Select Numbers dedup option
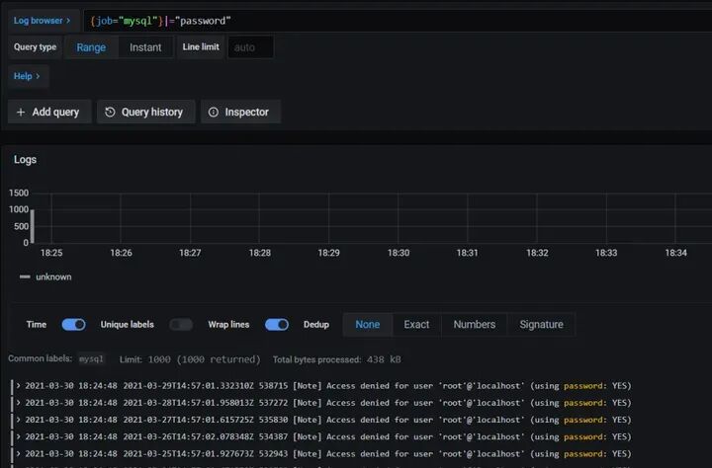 coord(474,325)
